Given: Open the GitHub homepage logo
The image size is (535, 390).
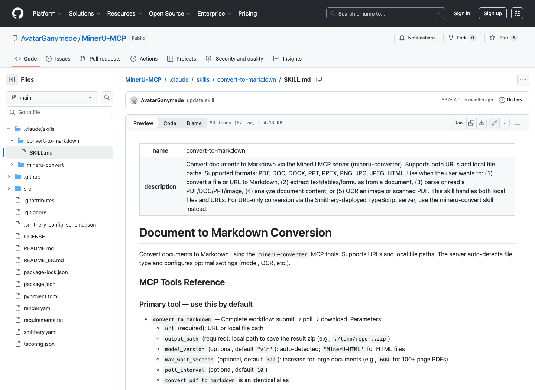Looking at the screenshot, I should tap(18, 13).
